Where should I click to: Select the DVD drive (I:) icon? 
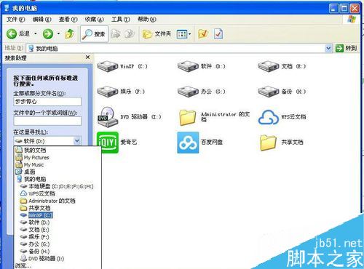coord(108,117)
